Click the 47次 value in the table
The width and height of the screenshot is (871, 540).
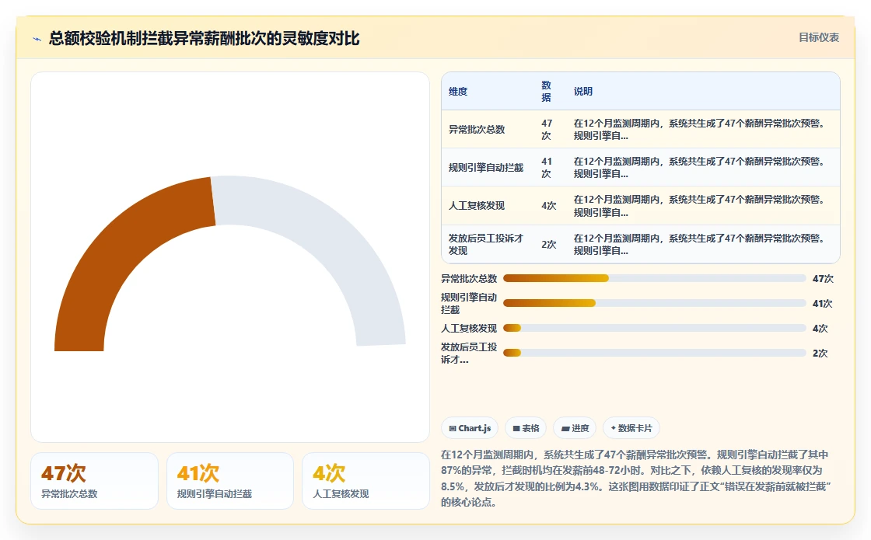547,129
